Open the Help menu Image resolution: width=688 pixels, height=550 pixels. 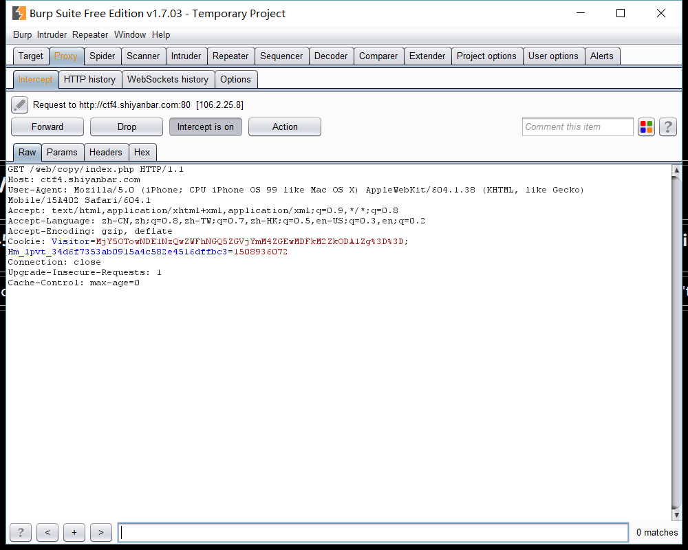[161, 34]
